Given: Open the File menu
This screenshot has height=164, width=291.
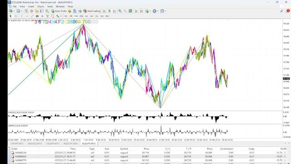Looking at the screenshot, I should click(x=15, y=6).
